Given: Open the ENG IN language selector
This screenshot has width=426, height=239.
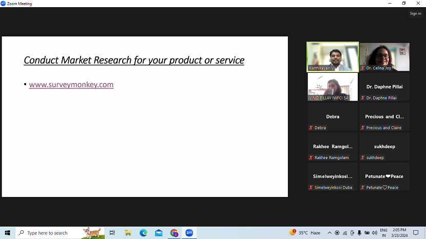Looking at the screenshot, I should pos(383,233).
